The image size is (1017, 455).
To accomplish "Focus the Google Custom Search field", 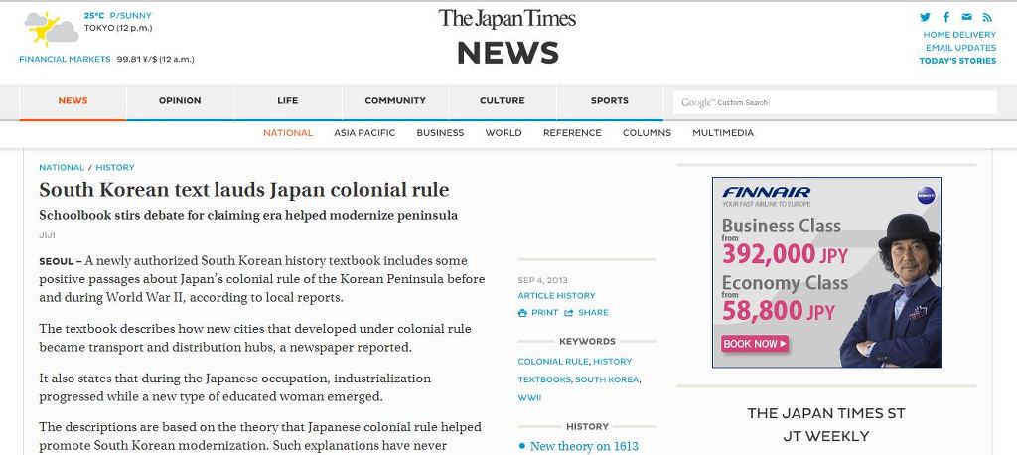I will (x=834, y=102).
